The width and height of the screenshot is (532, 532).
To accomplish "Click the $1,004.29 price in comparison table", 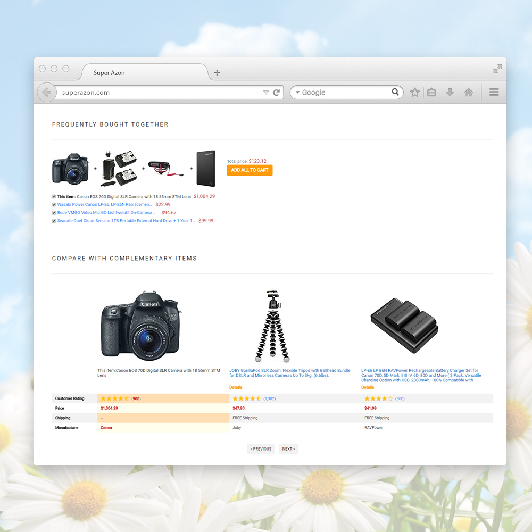I will tap(109, 408).
